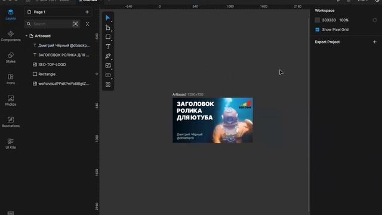Collapse all layers with the collapse icon
The image size is (382, 215).
[x=88, y=24]
